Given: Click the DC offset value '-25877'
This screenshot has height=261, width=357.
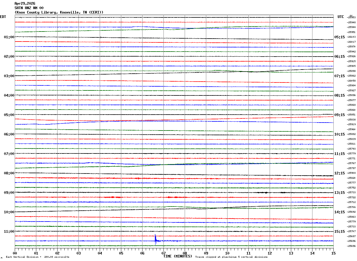Looking at the screenshot, I should 351,100.
